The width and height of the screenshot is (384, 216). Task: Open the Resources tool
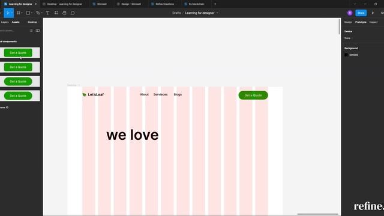56,13
